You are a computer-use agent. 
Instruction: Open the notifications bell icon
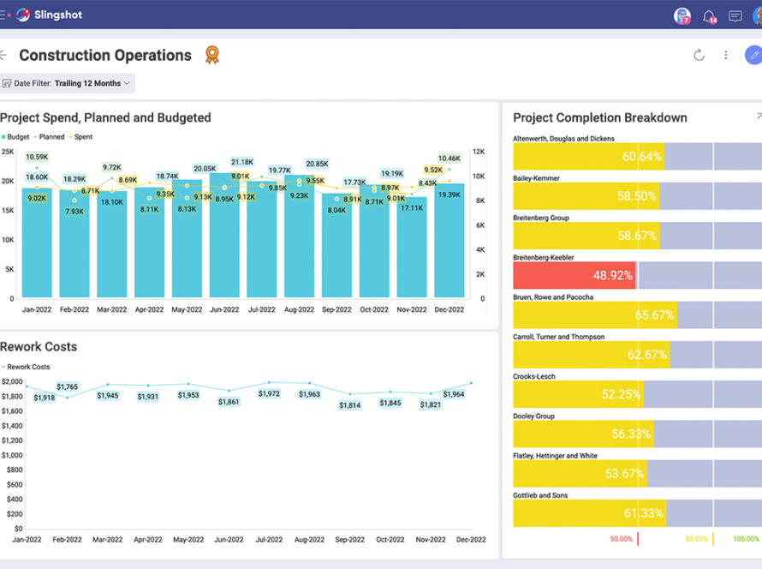click(x=709, y=16)
